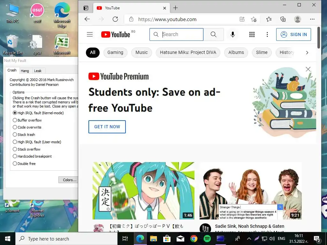Select Double free radio option
The width and height of the screenshot is (327, 245).
24,164
